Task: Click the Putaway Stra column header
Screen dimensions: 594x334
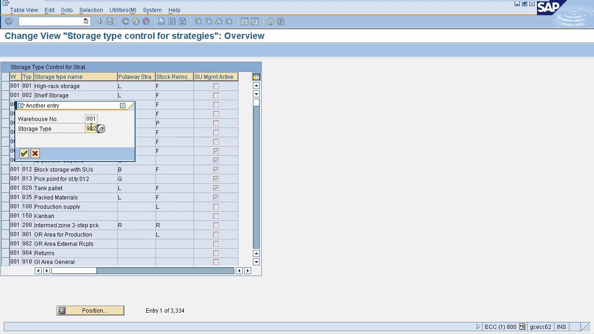Action: point(136,77)
